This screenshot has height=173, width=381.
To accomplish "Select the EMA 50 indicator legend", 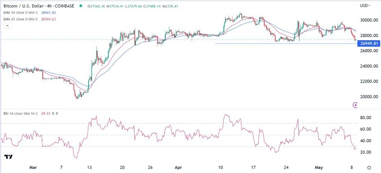I will [x=18, y=12].
